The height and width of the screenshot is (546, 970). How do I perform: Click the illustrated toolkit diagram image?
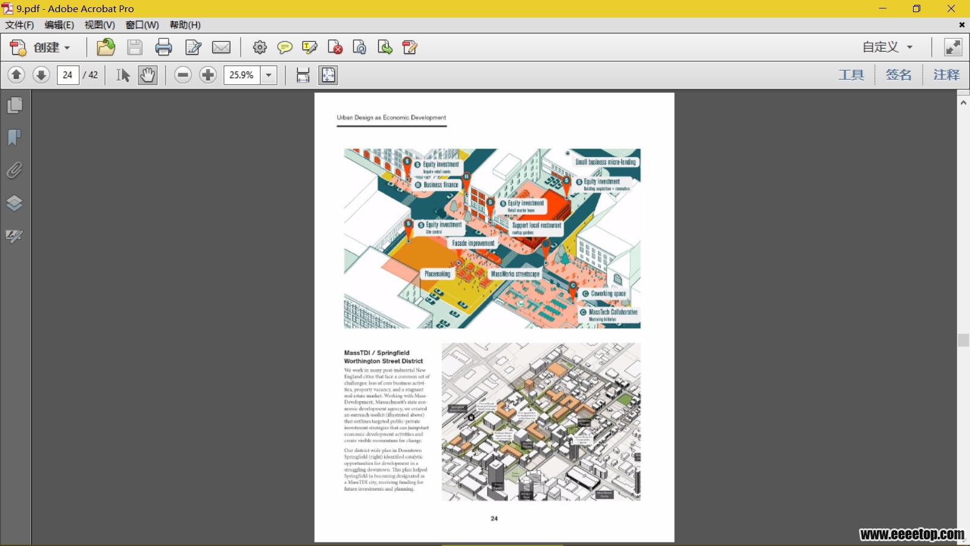click(x=492, y=238)
